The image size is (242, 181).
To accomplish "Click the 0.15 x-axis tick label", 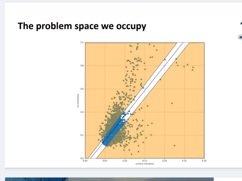I will 145,161.
